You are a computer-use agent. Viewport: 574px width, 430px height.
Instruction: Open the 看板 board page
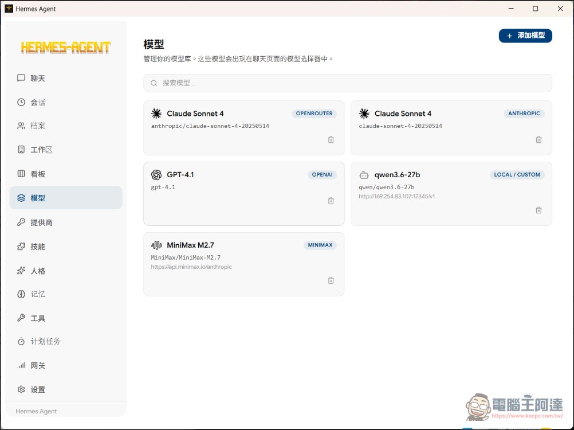coord(66,174)
